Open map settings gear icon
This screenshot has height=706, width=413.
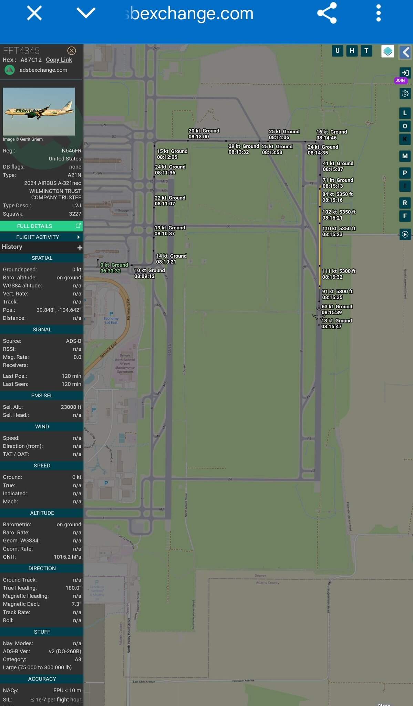[x=405, y=93]
